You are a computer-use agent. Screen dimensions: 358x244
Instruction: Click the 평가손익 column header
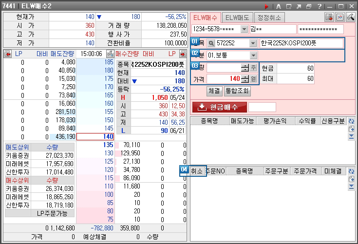(275, 121)
